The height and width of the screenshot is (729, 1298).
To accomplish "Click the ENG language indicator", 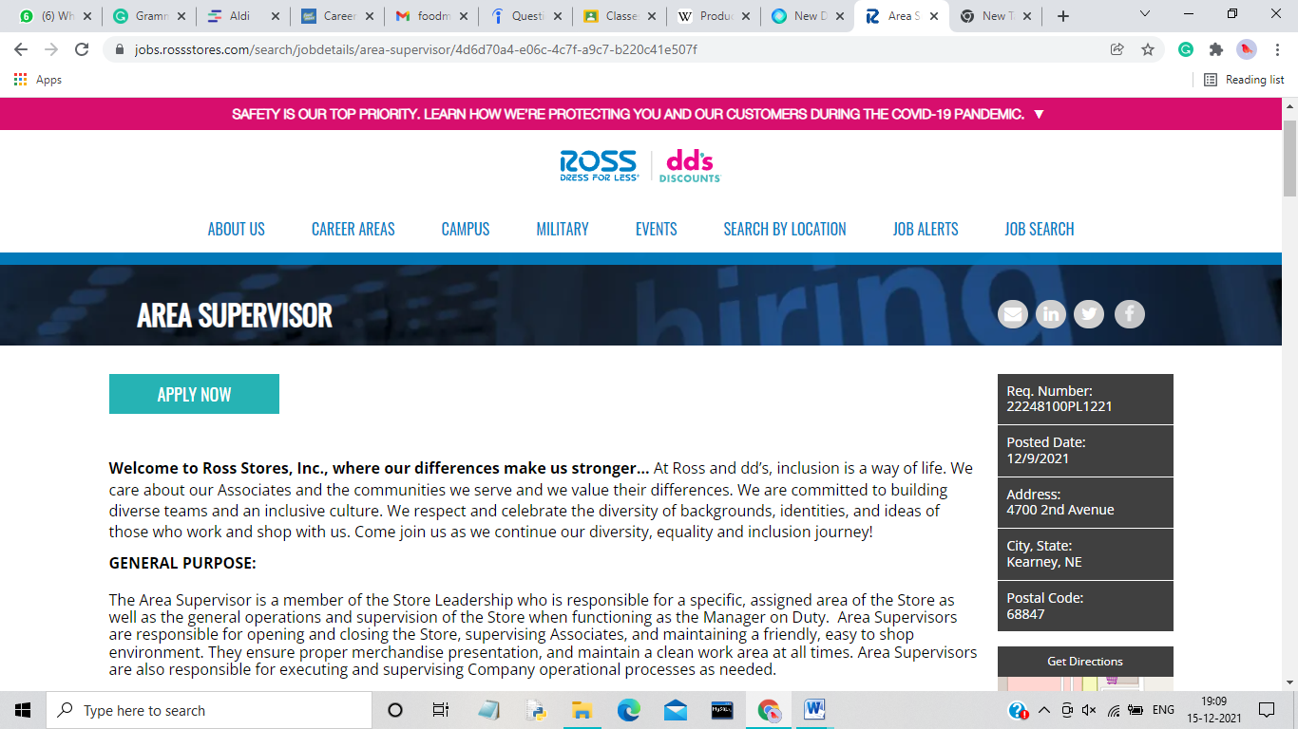I will coord(1162,710).
